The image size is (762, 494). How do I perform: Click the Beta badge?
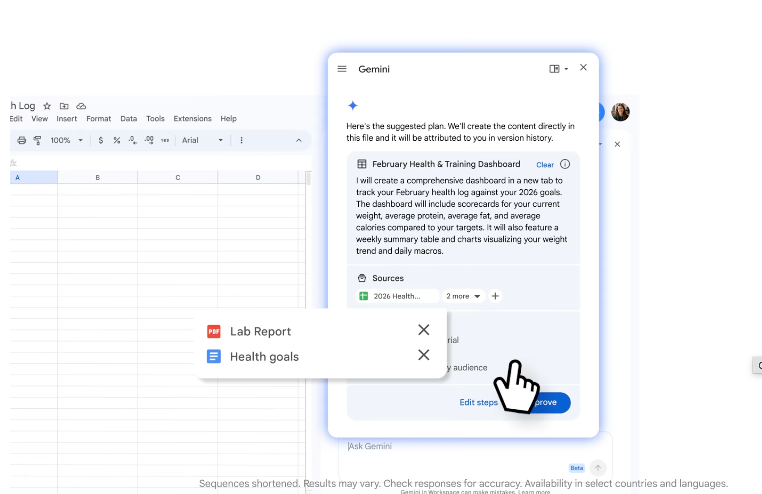click(577, 468)
